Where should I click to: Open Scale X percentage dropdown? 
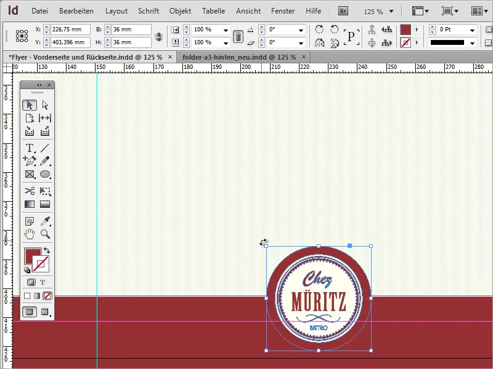226,30
